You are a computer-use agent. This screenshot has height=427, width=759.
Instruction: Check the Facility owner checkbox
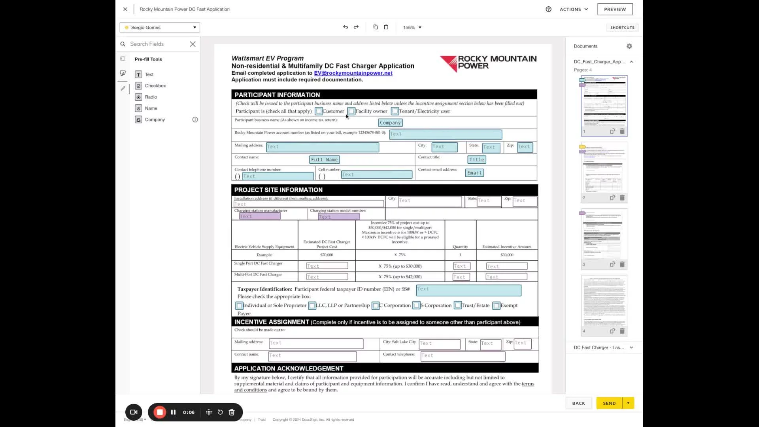(x=351, y=111)
